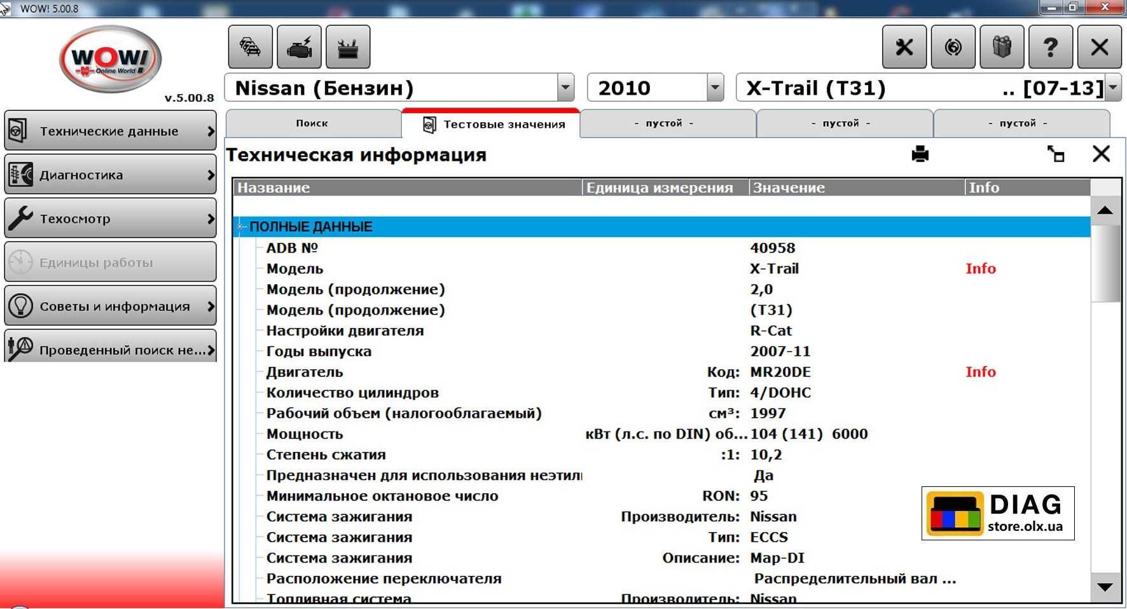Select the Годы выпуска row
Viewport: 1127px width, 609px height.
coord(661,351)
